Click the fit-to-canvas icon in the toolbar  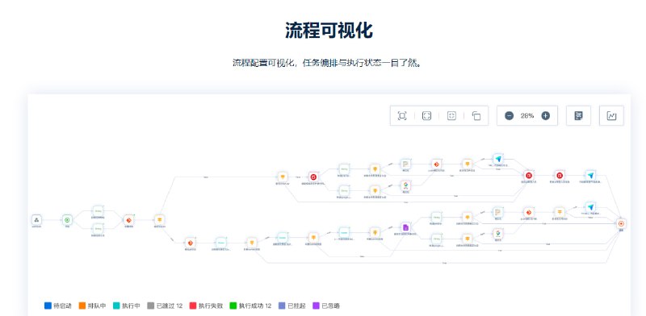point(402,115)
